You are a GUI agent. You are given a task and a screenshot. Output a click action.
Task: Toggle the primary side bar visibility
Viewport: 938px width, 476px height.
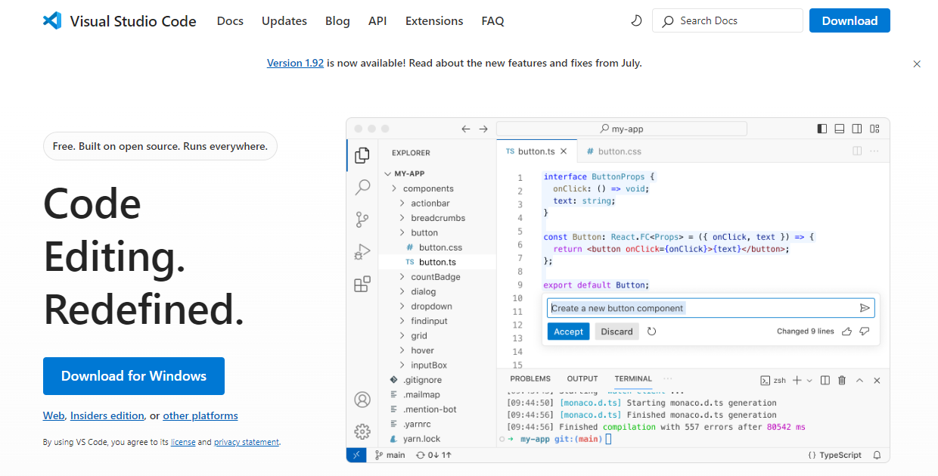tap(822, 129)
